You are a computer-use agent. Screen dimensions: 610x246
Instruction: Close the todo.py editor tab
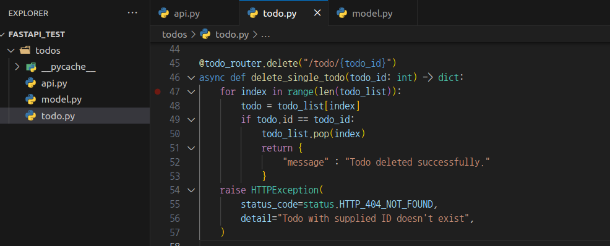click(x=317, y=13)
